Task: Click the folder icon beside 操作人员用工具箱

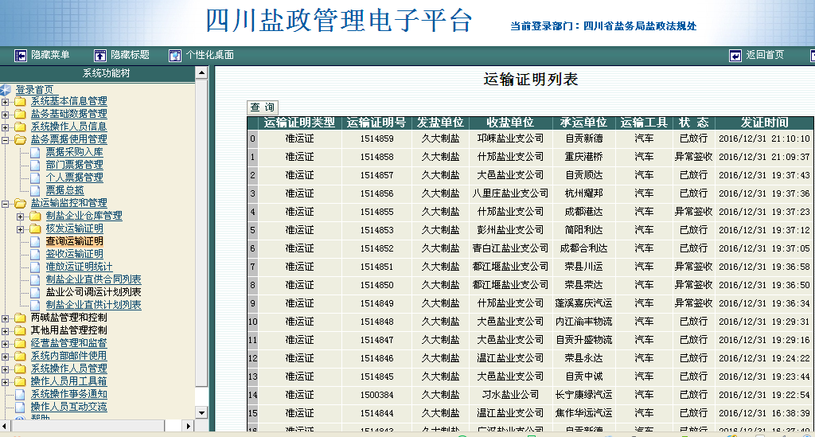Action: [x=20, y=381]
